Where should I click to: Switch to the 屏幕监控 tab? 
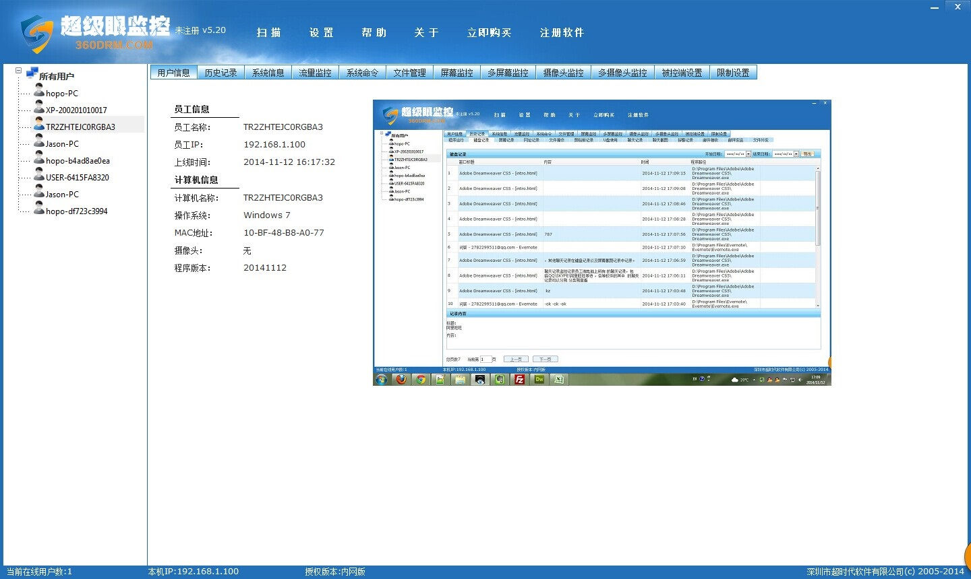(457, 73)
